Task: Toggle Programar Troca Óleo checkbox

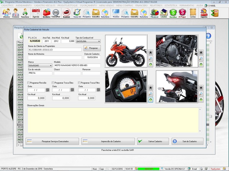Action: [53, 83]
